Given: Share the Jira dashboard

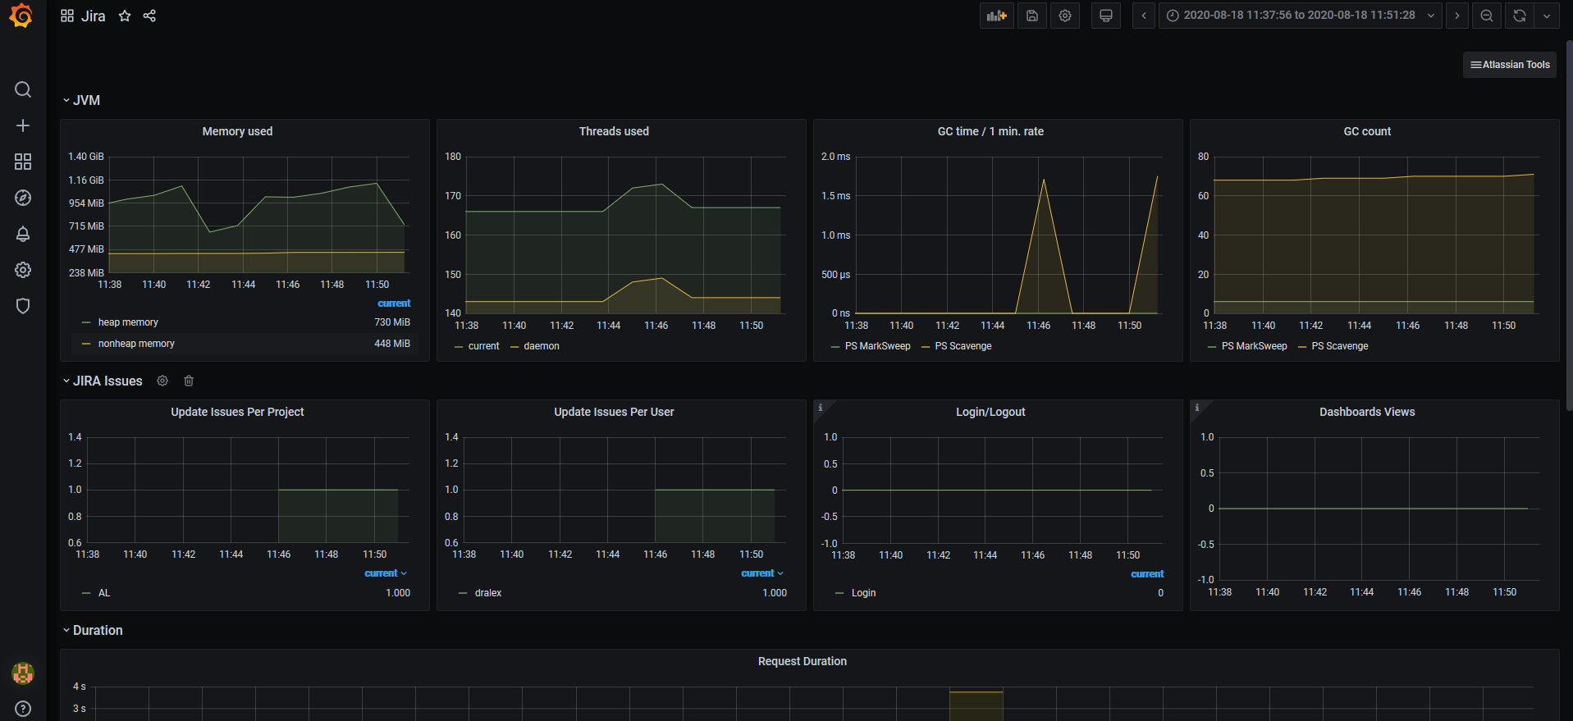Looking at the screenshot, I should point(149,16).
